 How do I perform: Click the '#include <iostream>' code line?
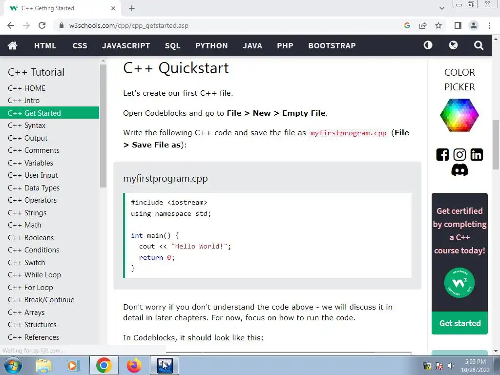click(x=169, y=203)
